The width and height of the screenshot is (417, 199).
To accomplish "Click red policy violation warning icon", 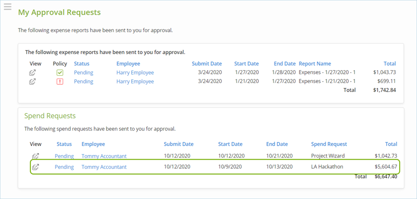I will click(x=60, y=82).
